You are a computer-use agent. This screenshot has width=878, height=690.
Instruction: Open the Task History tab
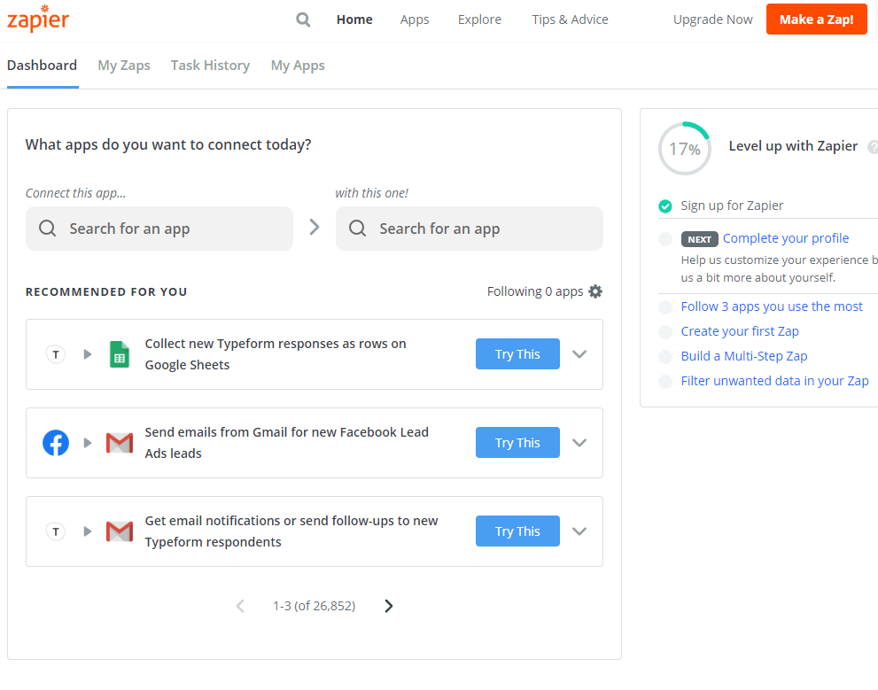210,66
